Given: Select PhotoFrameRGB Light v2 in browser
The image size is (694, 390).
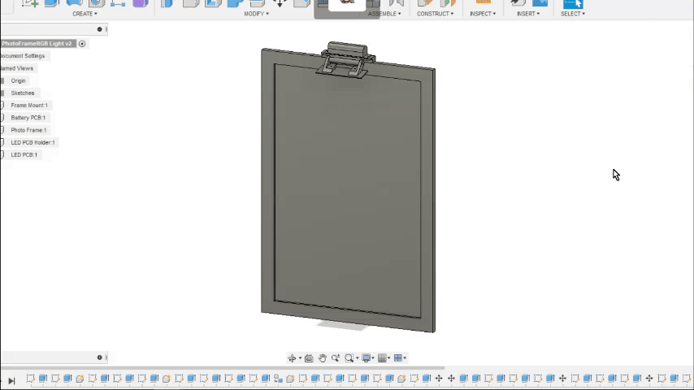Looking at the screenshot, I should point(37,43).
